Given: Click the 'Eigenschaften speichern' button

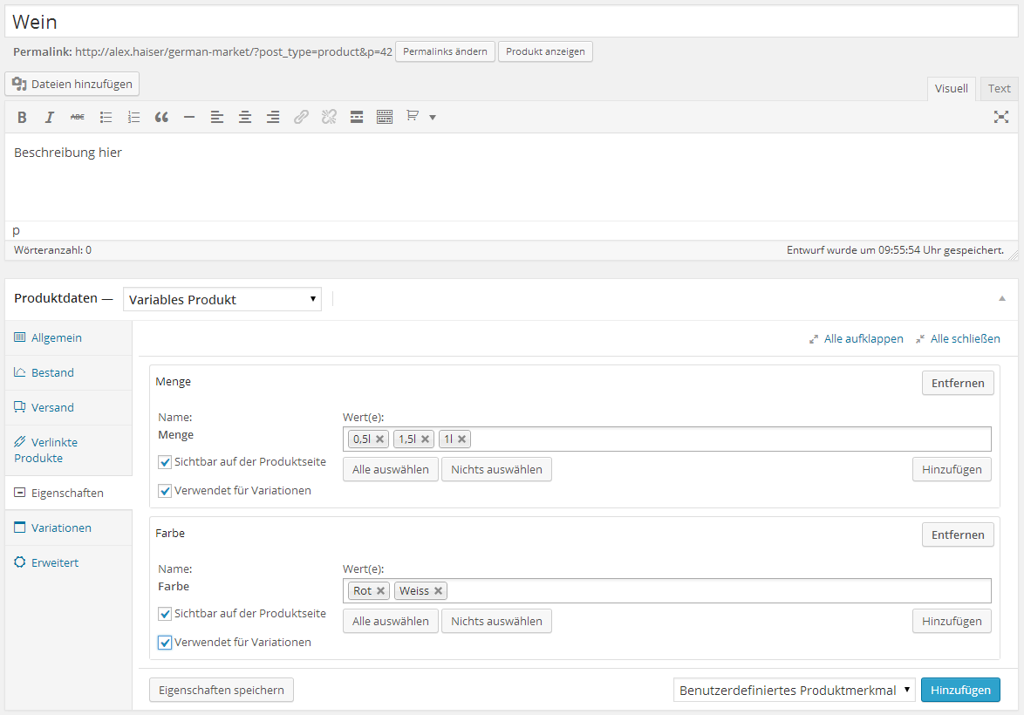Looking at the screenshot, I should point(222,690).
